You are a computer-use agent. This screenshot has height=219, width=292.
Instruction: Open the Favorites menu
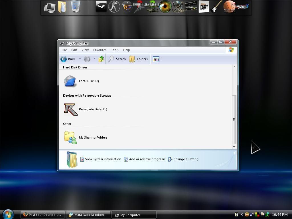pyautogui.click(x=100, y=50)
